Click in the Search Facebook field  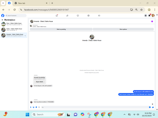16,15
